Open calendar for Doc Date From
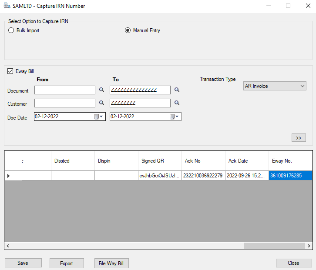The image size is (316, 270). pyautogui.click(x=98, y=117)
